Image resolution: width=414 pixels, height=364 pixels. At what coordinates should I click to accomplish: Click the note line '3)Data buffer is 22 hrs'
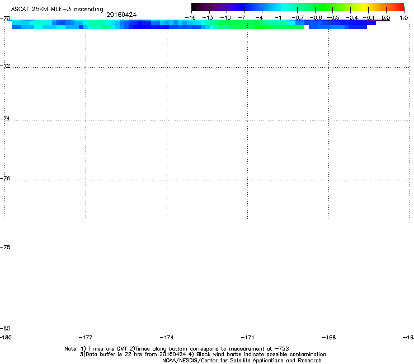203,354
